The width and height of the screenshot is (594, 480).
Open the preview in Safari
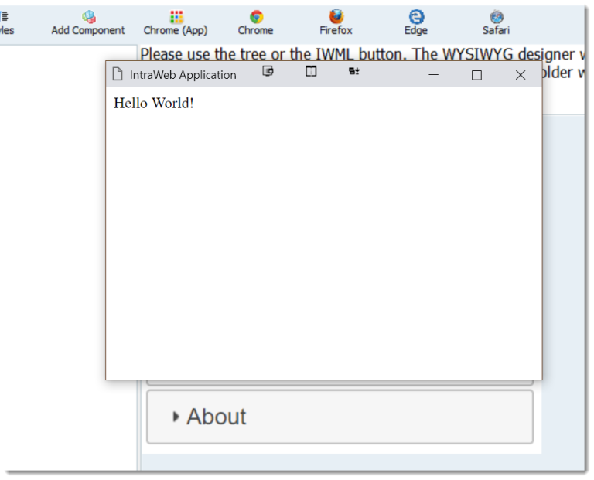pos(496,22)
